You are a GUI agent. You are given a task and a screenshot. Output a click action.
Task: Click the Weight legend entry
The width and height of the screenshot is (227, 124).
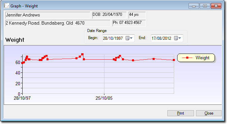tap(196, 58)
